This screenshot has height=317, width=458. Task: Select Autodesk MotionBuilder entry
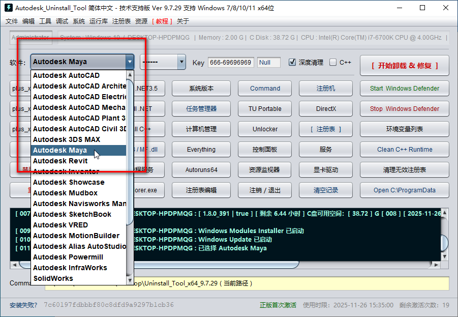(x=78, y=236)
